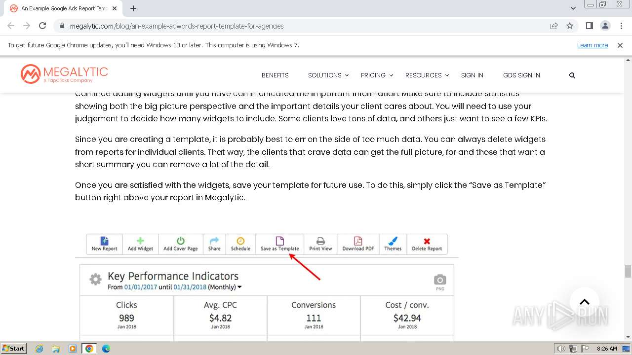Click the GDS SIGN IN link

(521, 75)
